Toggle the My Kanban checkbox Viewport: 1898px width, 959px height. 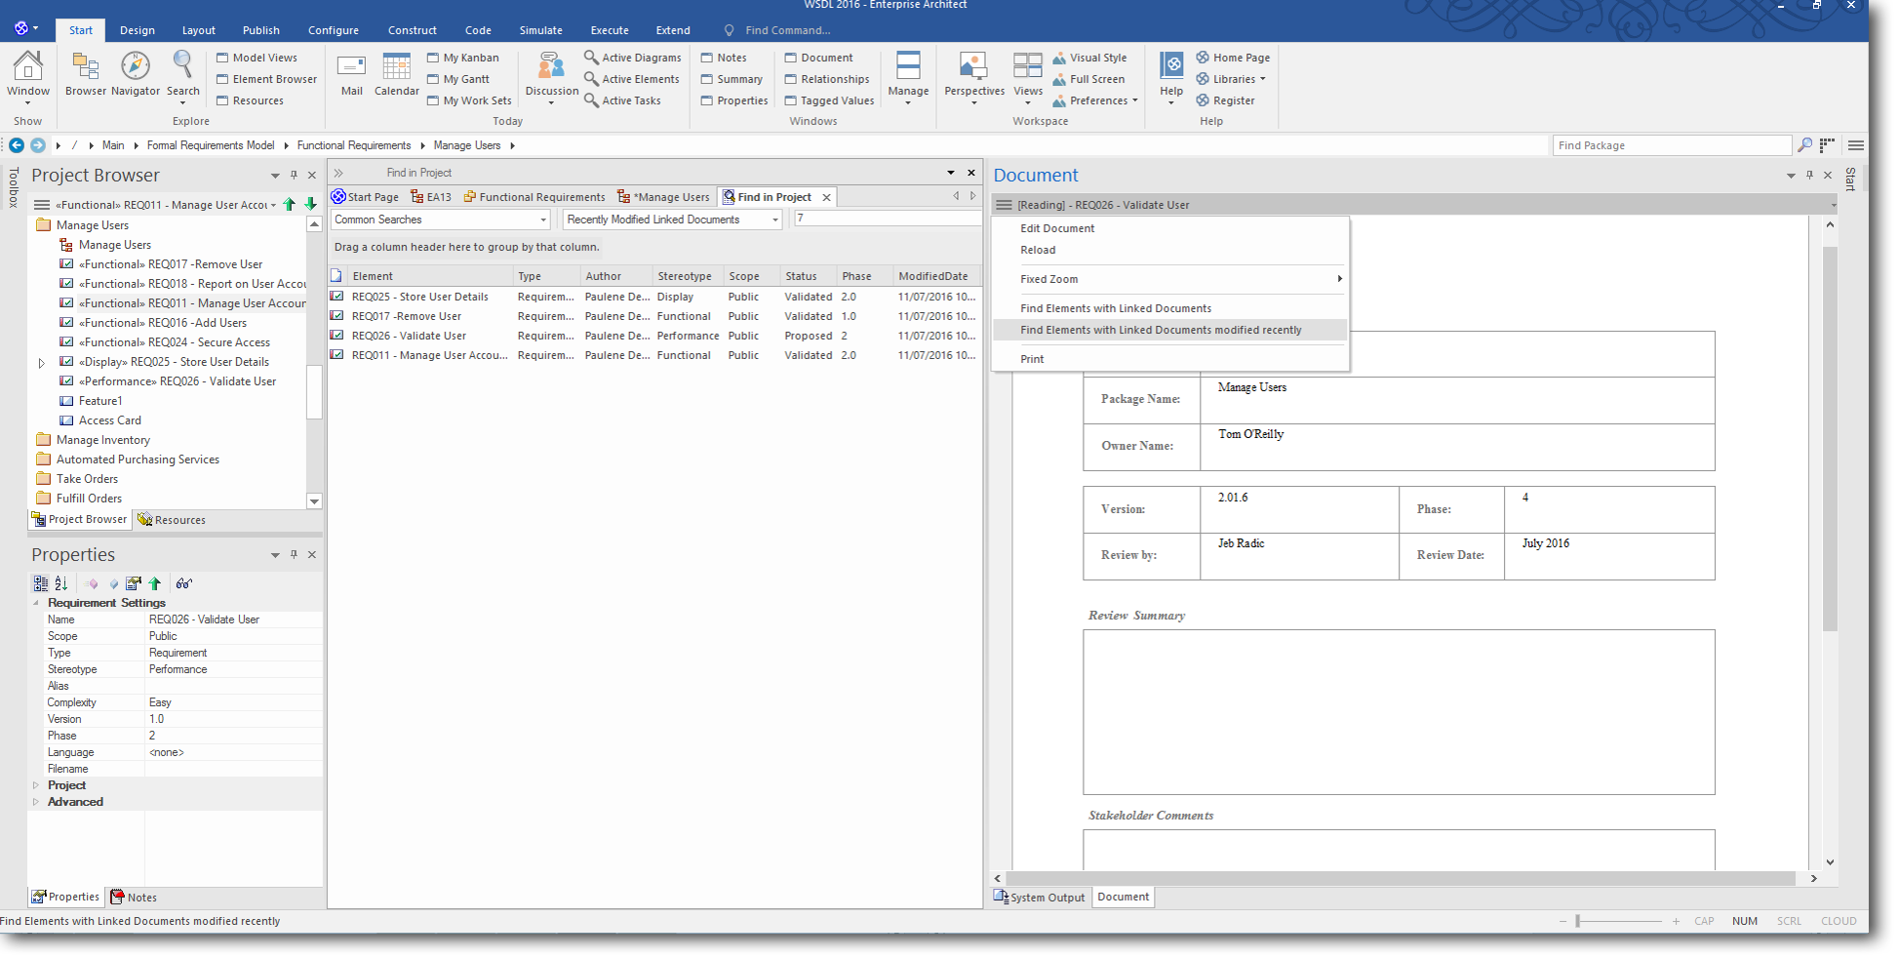[x=433, y=58]
